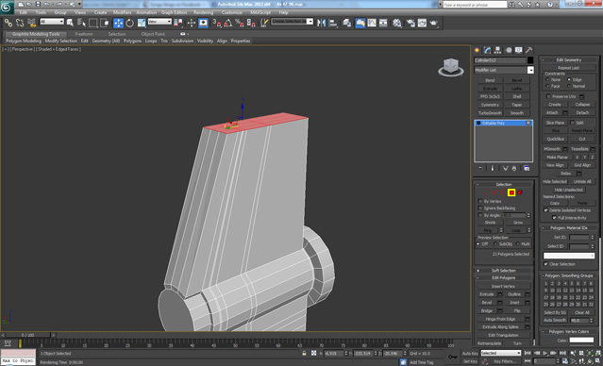Open the Display command panel tab

519,50
